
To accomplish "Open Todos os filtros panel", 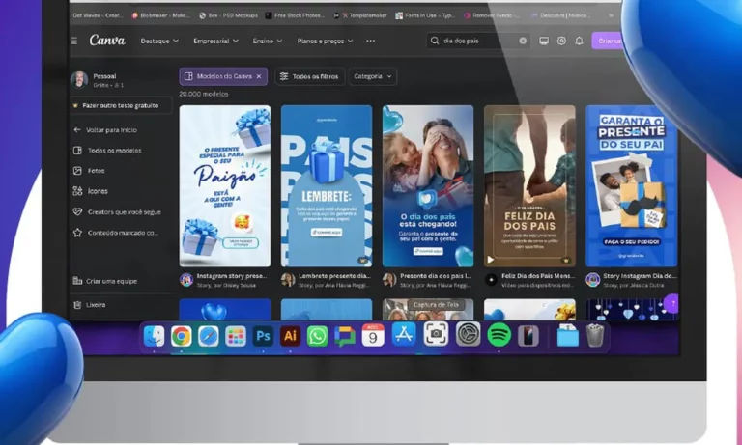I will click(x=309, y=76).
